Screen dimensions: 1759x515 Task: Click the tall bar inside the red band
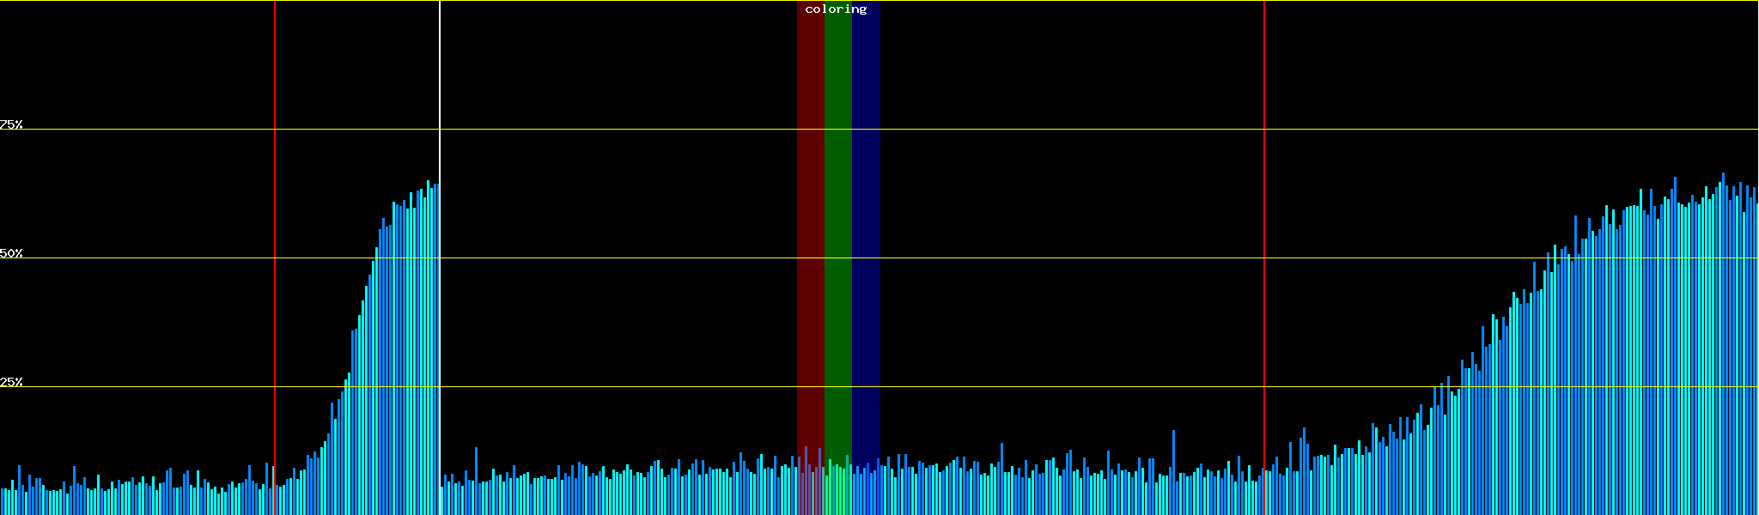(806, 481)
